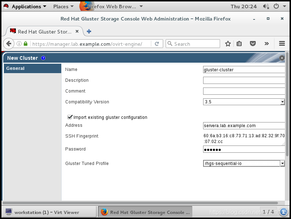
Task: Click the Comment input field
Action: (244, 91)
